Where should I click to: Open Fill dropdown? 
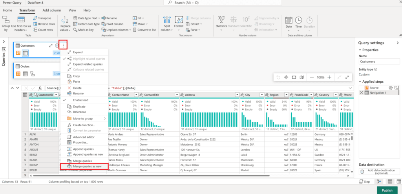pyautogui.click(x=139, y=18)
